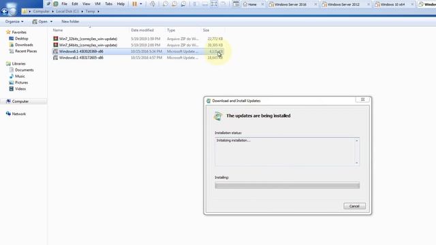
Task: Close the Windows Server 2016 tab
Action: tap(315, 5)
